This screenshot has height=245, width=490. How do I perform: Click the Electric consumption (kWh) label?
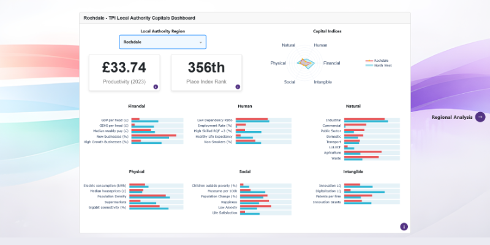pos(105,186)
